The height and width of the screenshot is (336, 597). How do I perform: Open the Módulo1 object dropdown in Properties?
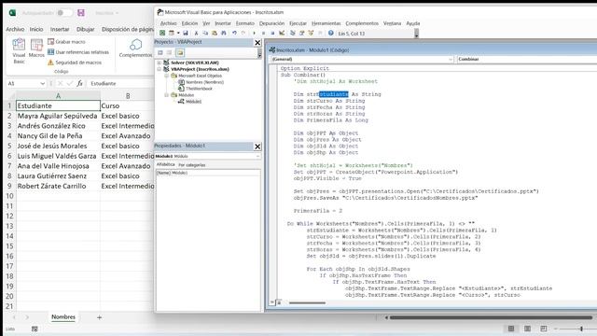257,156
